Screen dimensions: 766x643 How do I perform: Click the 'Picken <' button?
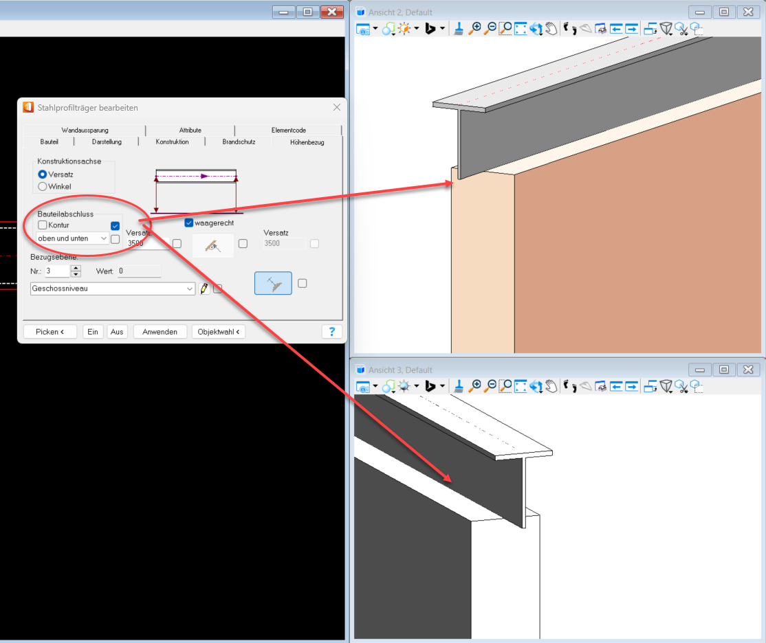(x=50, y=332)
